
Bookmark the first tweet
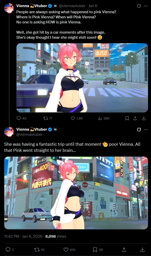coord(127,118)
